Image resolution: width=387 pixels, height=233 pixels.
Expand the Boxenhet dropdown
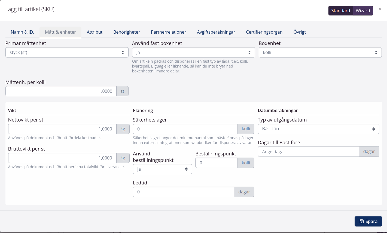click(x=320, y=52)
